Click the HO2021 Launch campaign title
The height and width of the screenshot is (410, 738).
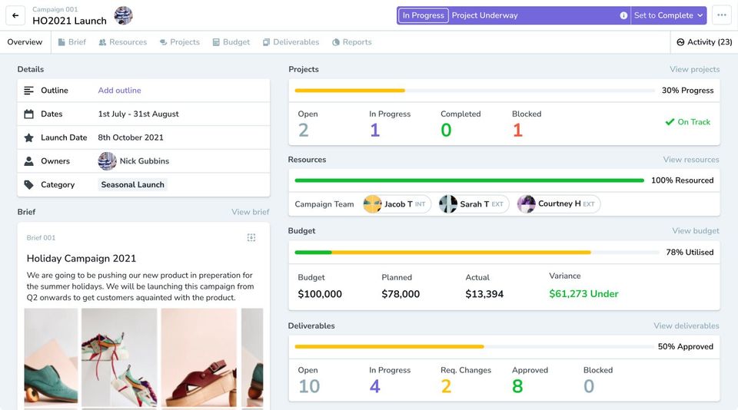70,21
